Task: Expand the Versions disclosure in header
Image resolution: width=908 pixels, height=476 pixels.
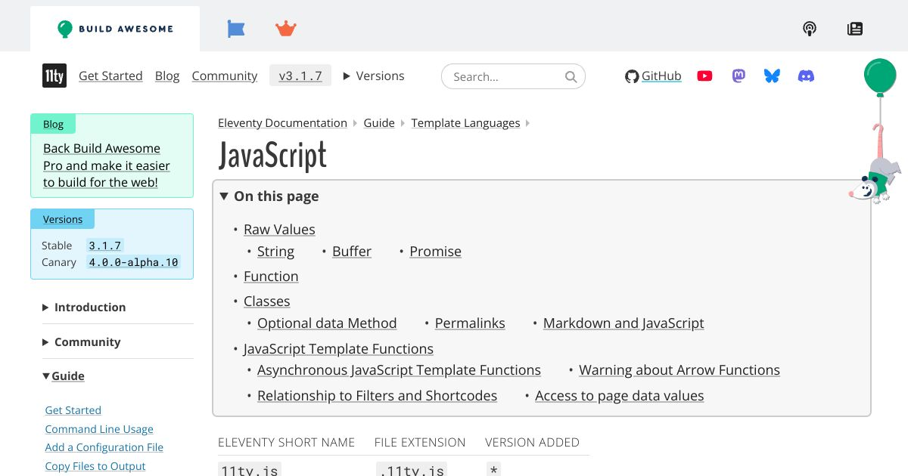Action: coord(374,76)
